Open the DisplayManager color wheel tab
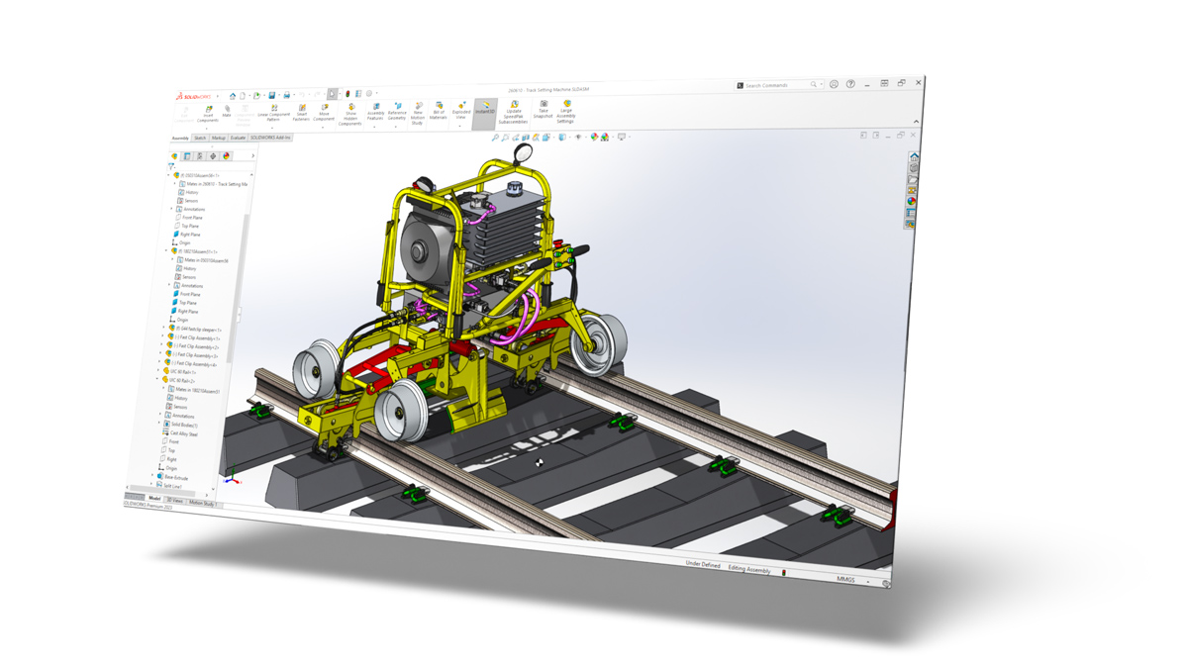Image resolution: width=1188 pixels, height=668 pixels. (x=226, y=156)
